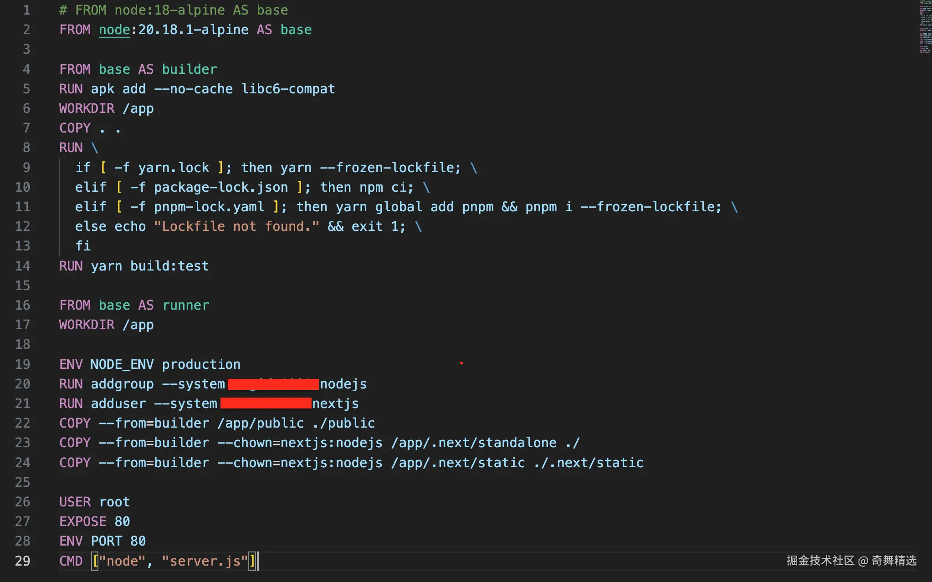Click the commented FROM node:18-alpine line
Screen dimensions: 932x582
click(x=173, y=10)
